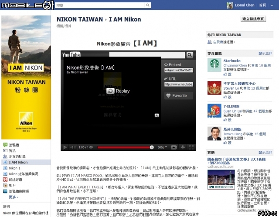Click the 建立粉絲專頁 button
This screenshot has height=217, width=279.
253,19
